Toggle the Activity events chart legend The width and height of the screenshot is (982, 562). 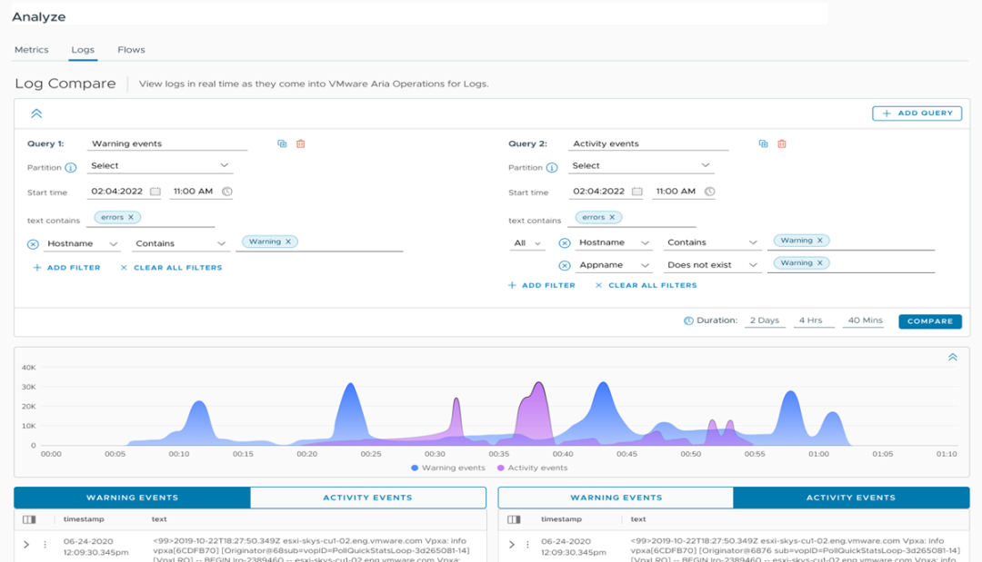tap(532, 468)
